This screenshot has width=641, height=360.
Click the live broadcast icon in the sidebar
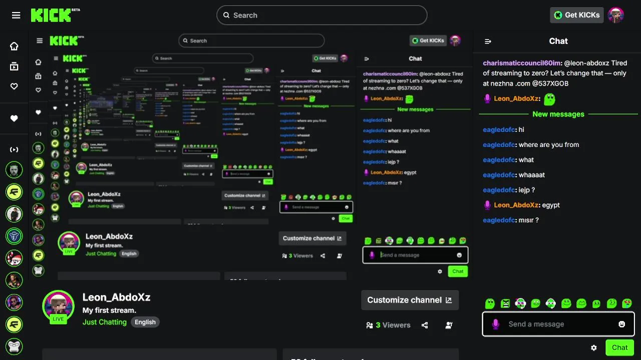(14, 149)
